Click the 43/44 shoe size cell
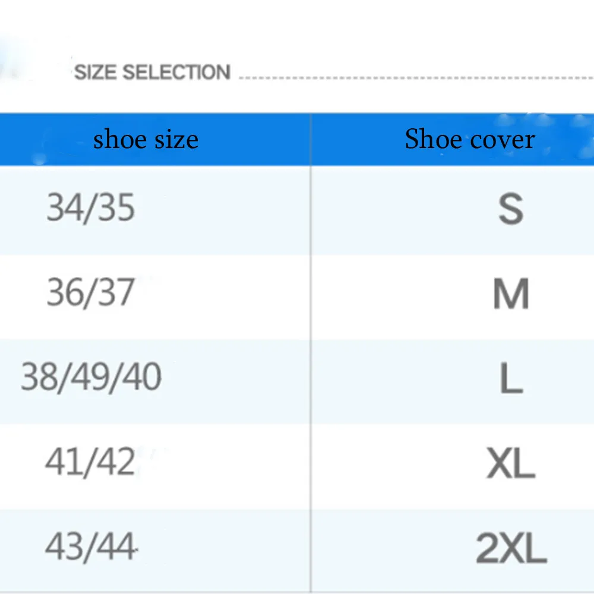 pyautogui.click(x=91, y=547)
